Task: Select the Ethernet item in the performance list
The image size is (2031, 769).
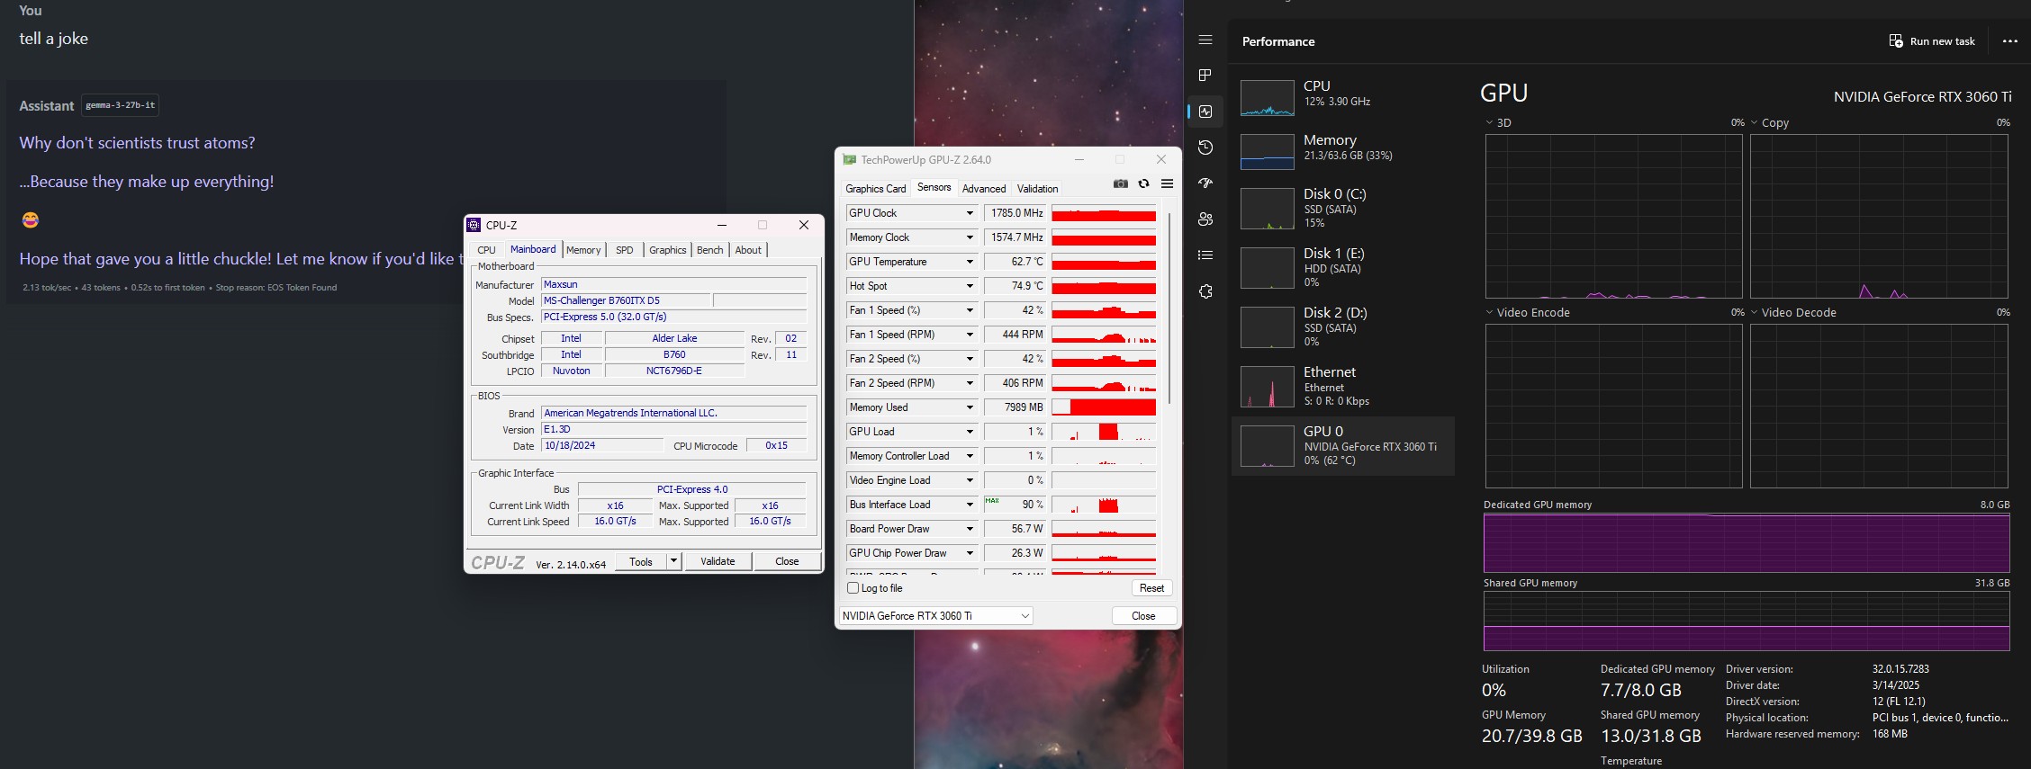Action: click(x=1342, y=386)
